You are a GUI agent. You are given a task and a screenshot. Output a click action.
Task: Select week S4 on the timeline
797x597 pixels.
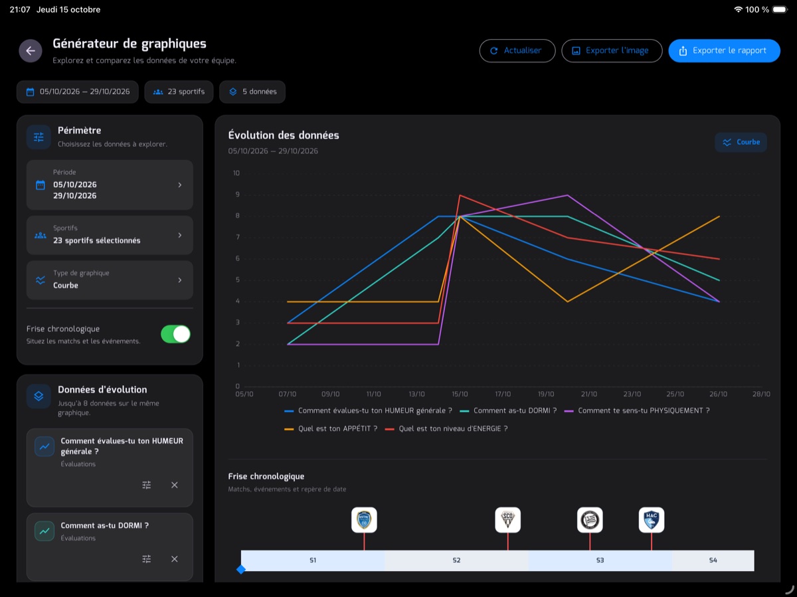pos(713,560)
